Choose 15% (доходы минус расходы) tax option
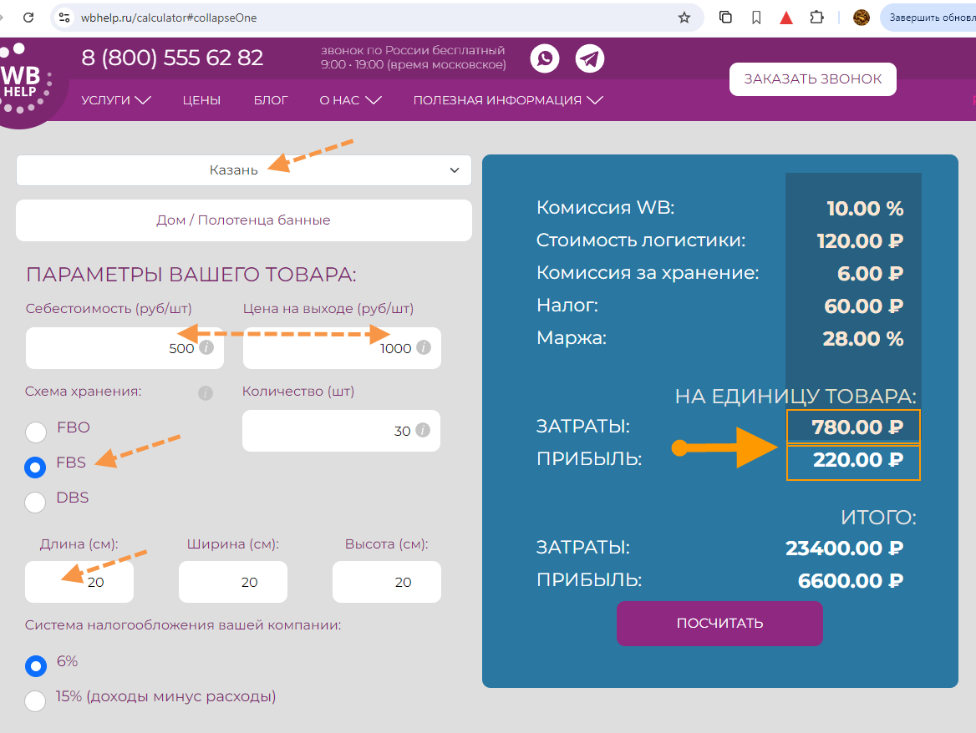 coord(35,700)
